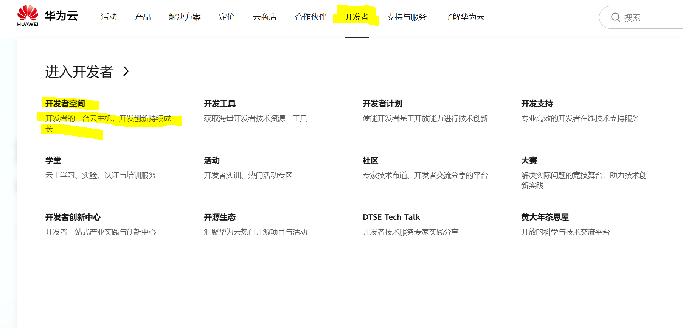
Task: Click the search magnifier icon
Action: point(615,17)
